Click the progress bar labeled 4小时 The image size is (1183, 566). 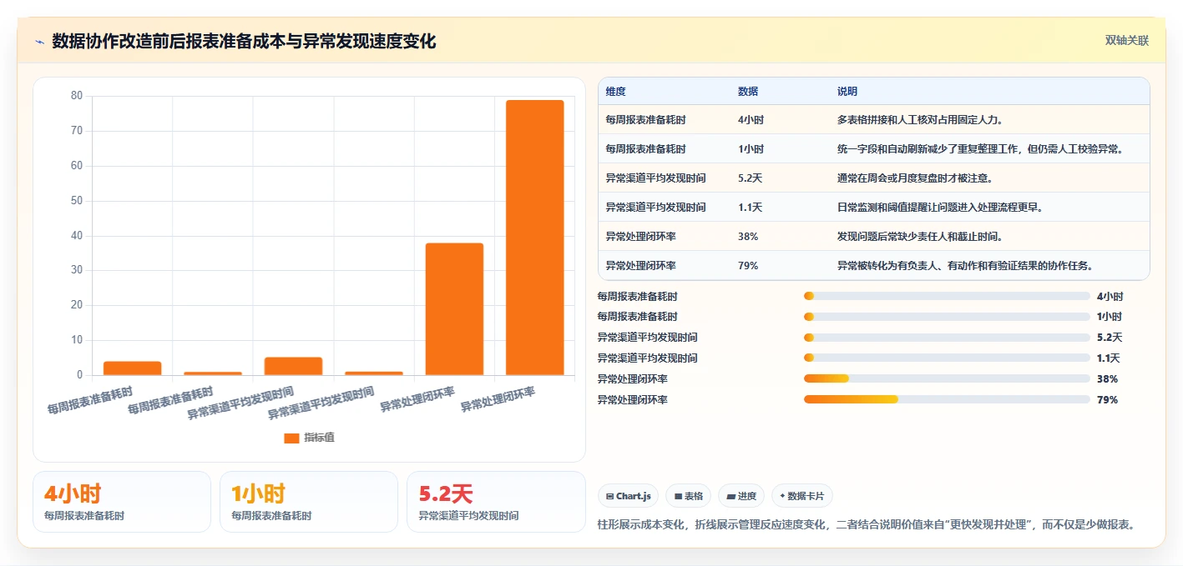point(947,296)
